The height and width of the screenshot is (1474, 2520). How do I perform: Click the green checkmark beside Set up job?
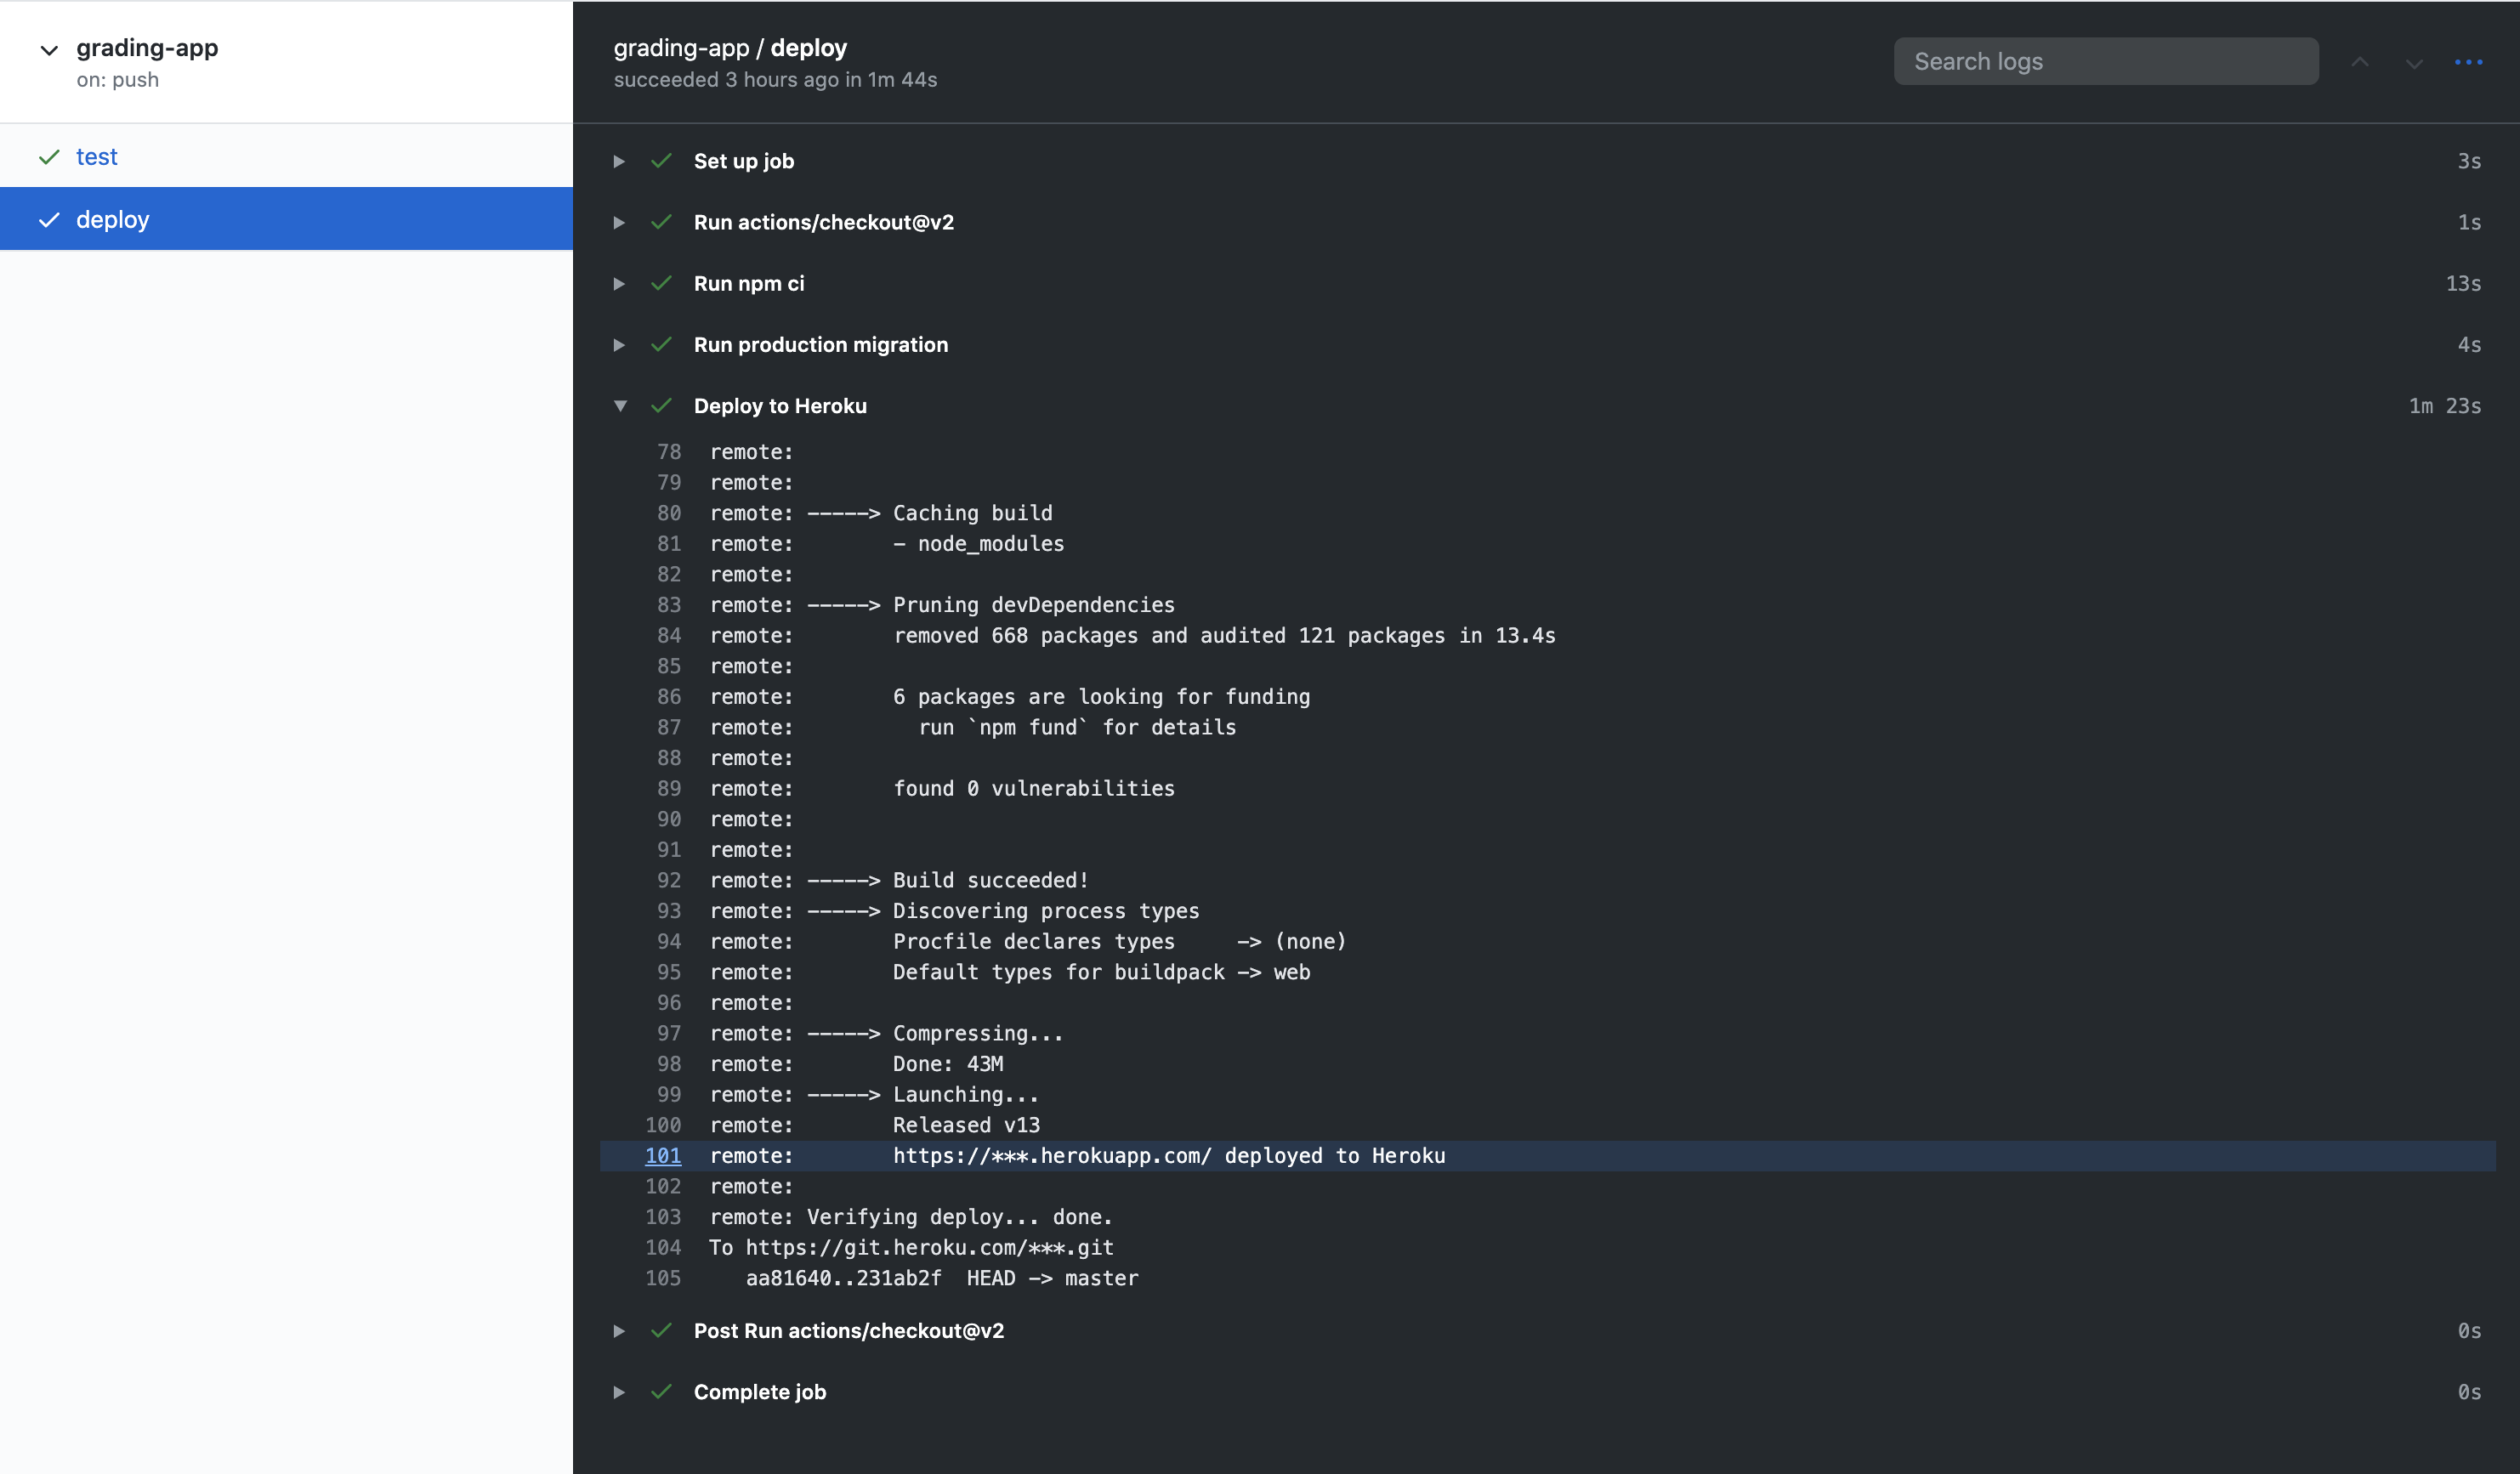(x=661, y=161)
